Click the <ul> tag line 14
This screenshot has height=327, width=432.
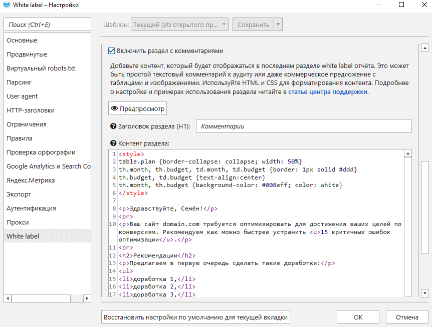[x=126, y=271]
